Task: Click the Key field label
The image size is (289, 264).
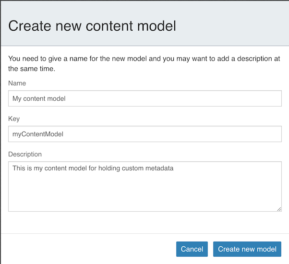Action: pos(14,119)
